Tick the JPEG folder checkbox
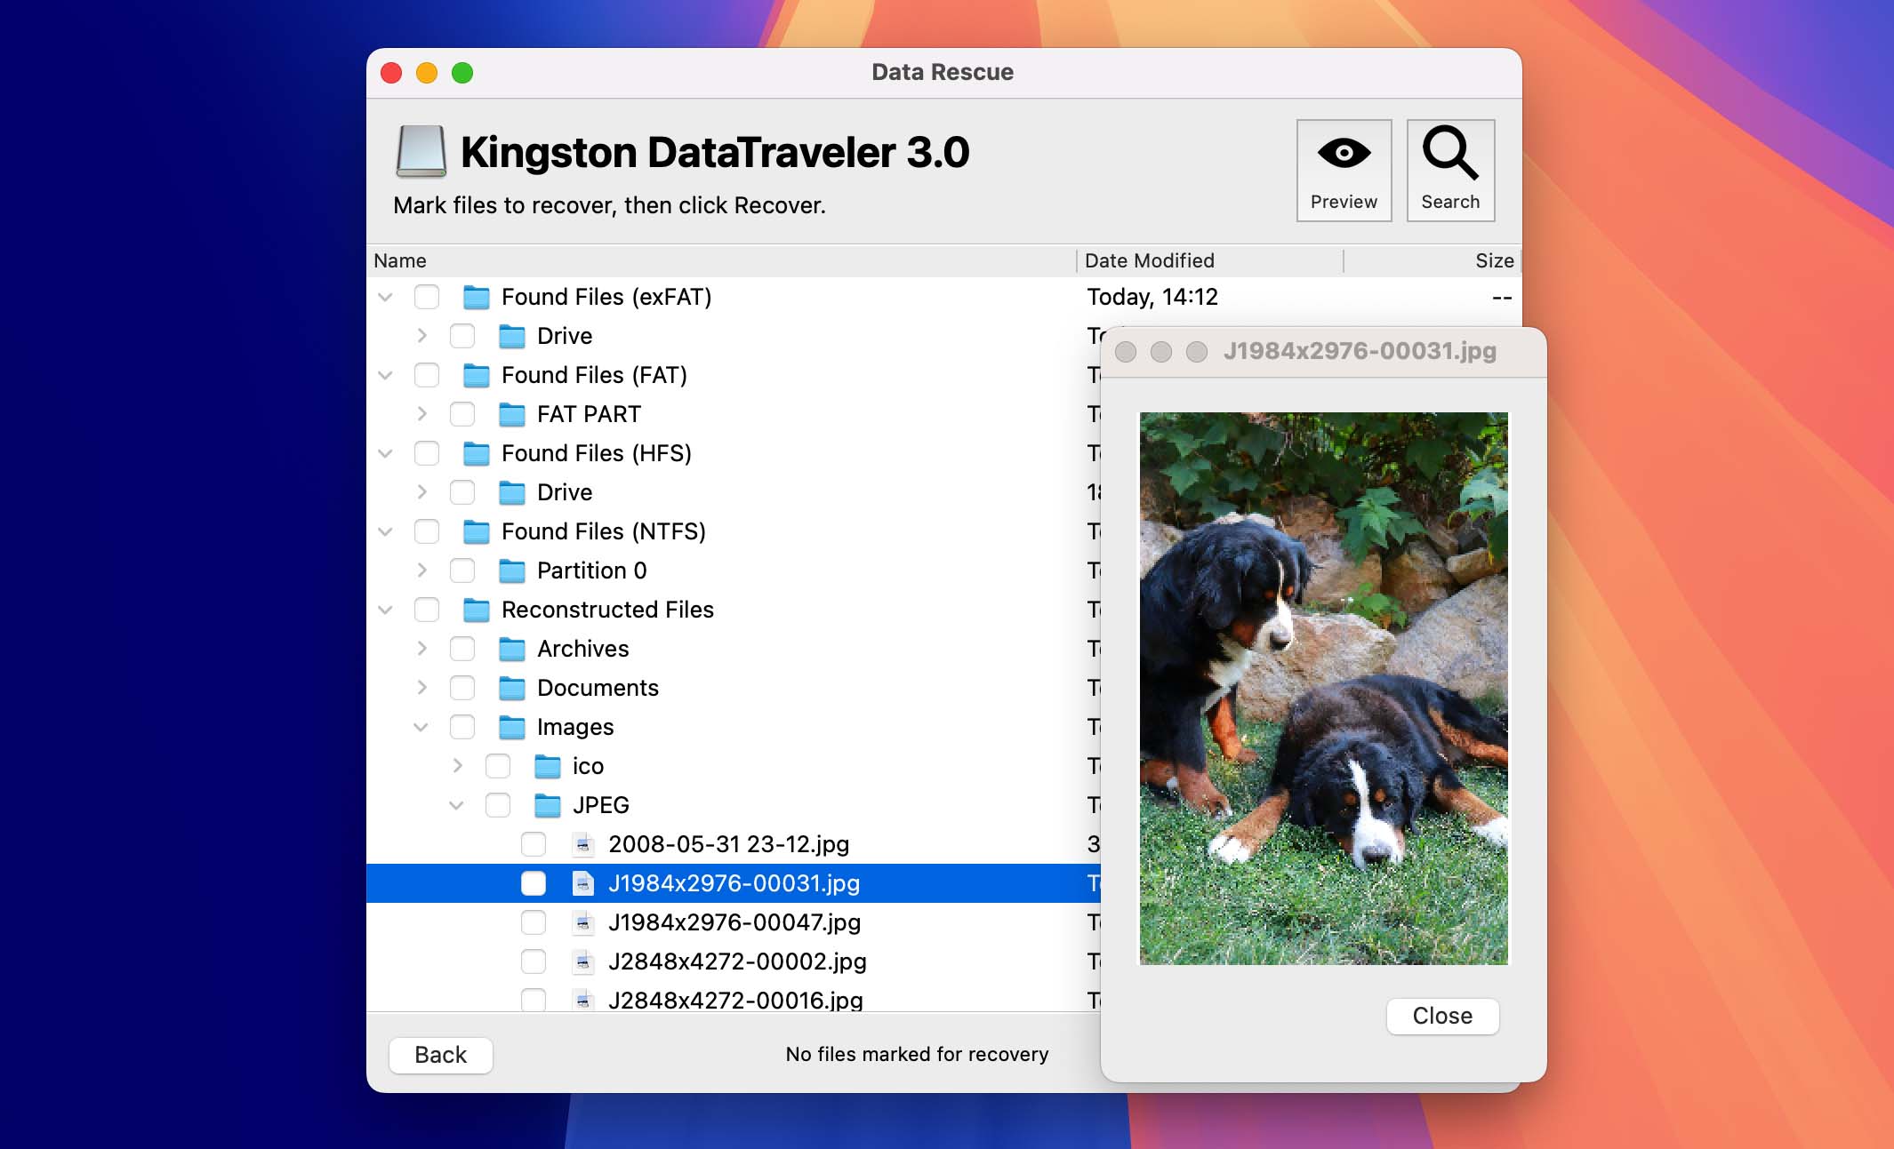The height and width of the screenshot is (1149, 1894). pyautogui.click(x=498, y=805)
